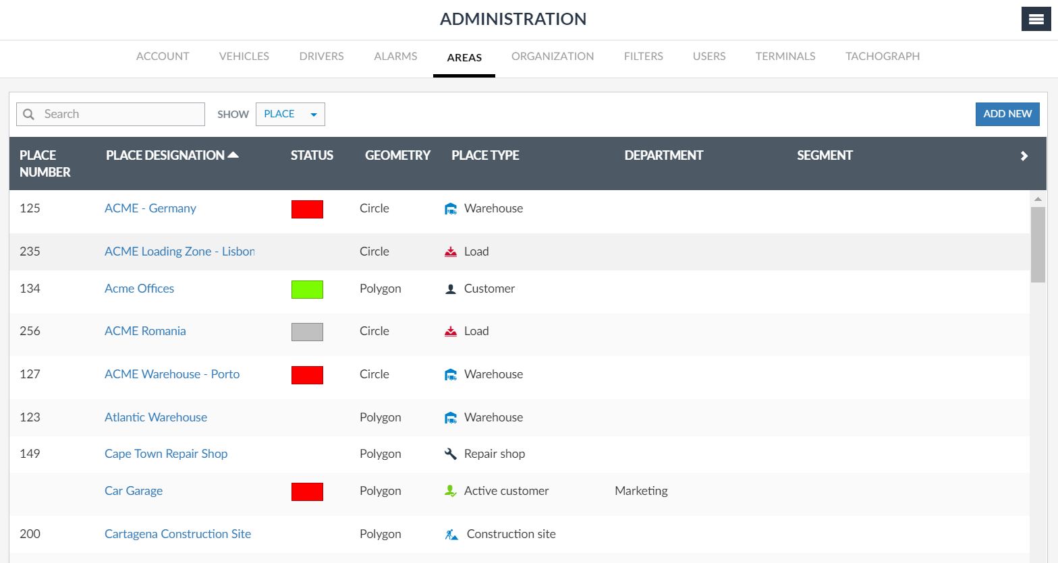
Task: Click the customer icon for Acme Offices
Action: pos(451,289)
